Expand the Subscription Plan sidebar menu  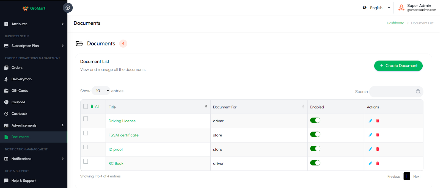pos(34,46)
